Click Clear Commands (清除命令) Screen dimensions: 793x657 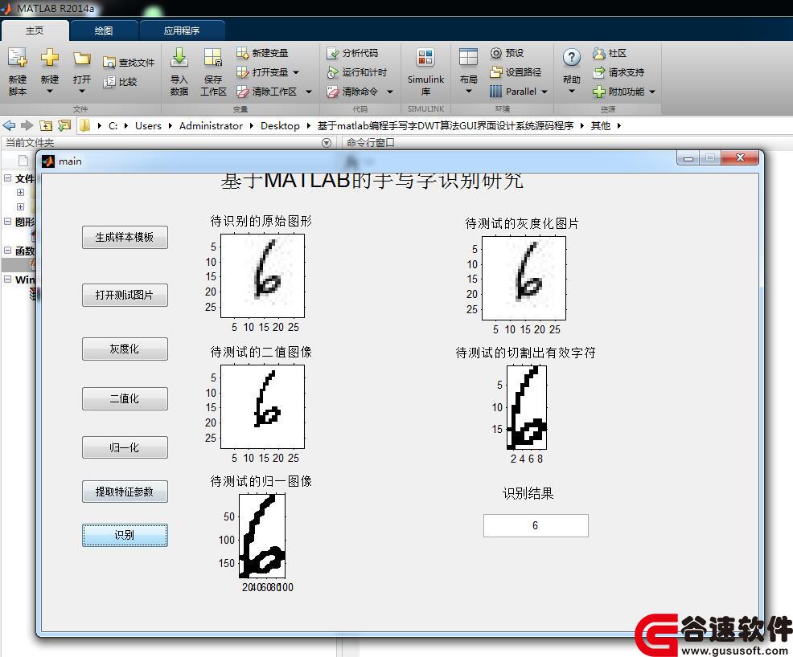[352, 92]
